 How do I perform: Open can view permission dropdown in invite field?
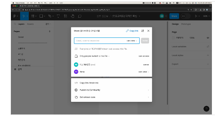coord(132,41)
